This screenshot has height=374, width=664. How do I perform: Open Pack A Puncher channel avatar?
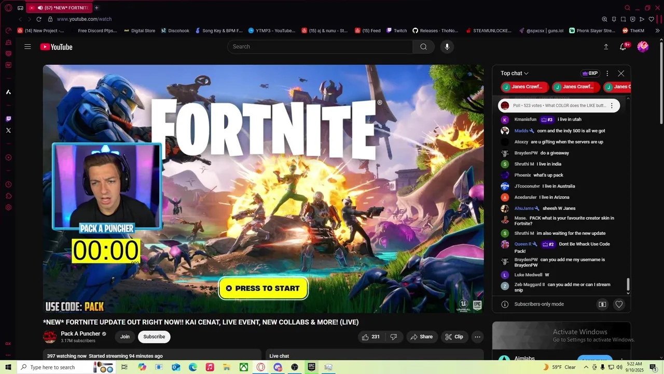coord(50,337)
